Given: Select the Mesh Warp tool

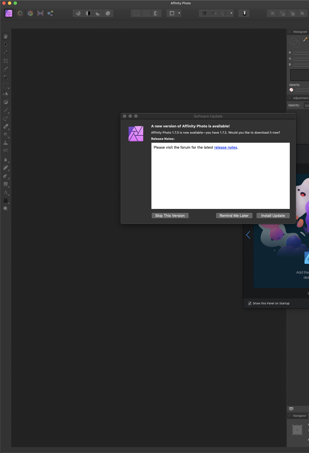Looking at the screenshot, I should 6,201.
